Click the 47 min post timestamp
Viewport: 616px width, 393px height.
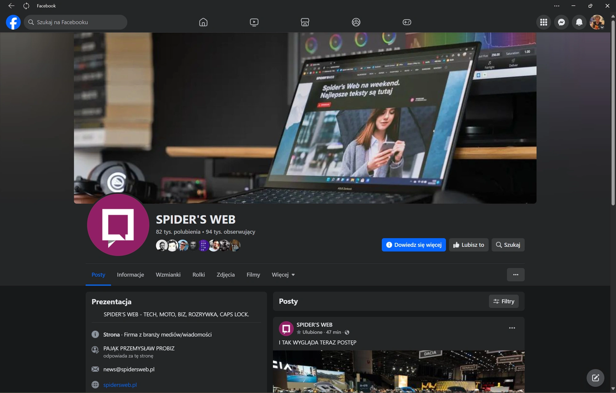click(x=334, y=332)
